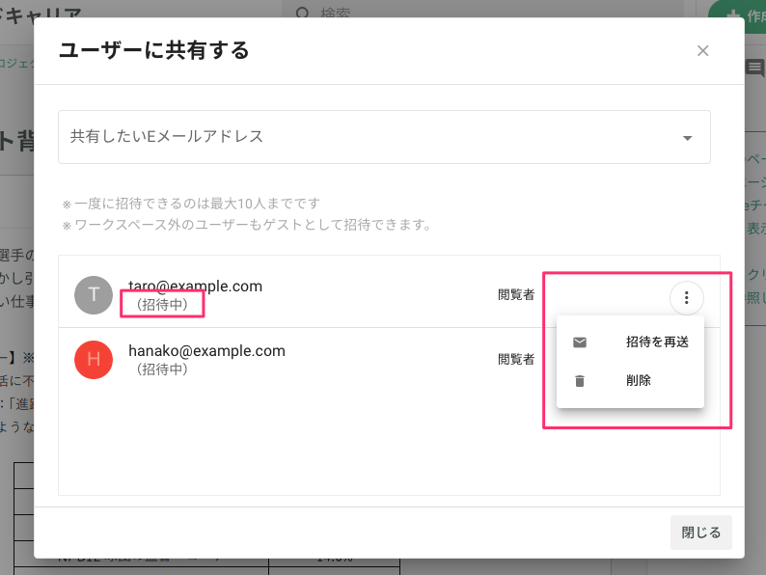Viewport: 766px width, 575px height.
Task: Click the gray T avatar for taro
Action: [x=94, y=295]
